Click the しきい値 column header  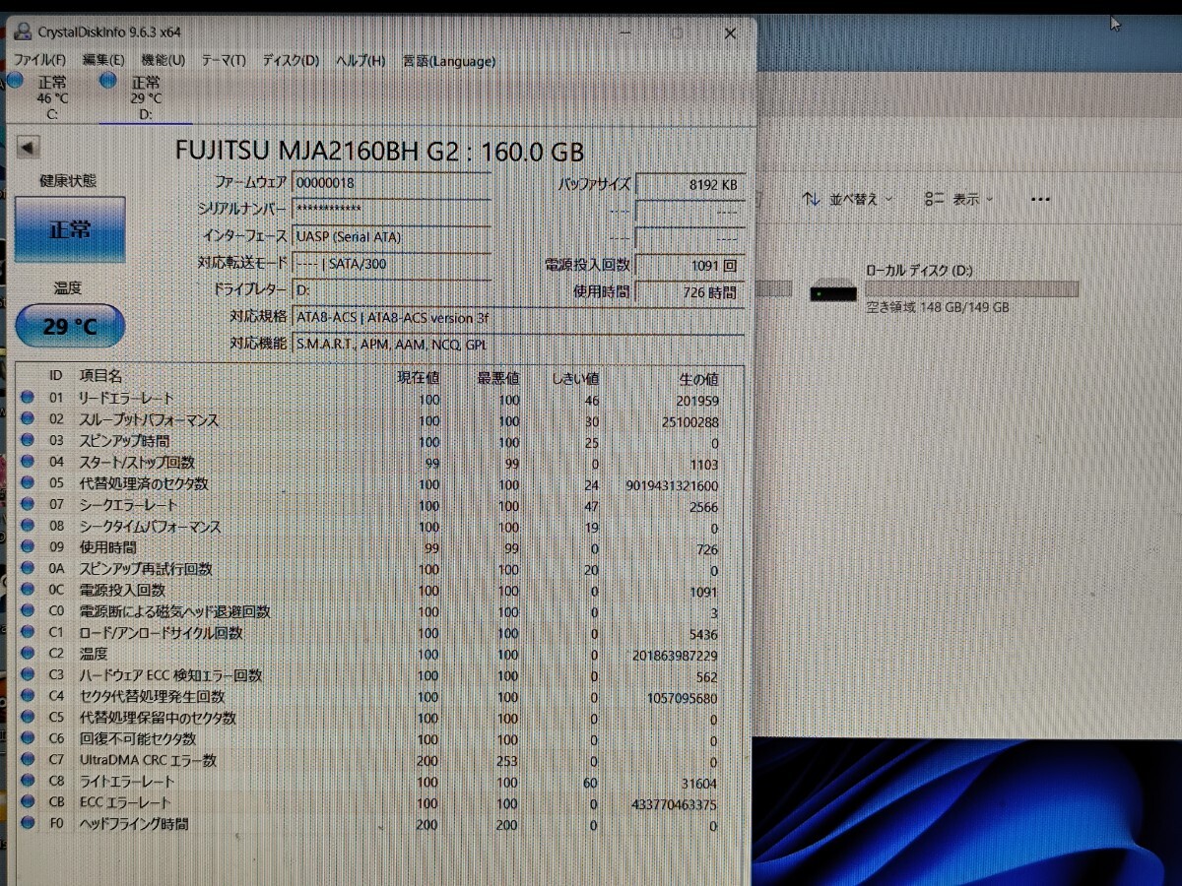point(574,378)
